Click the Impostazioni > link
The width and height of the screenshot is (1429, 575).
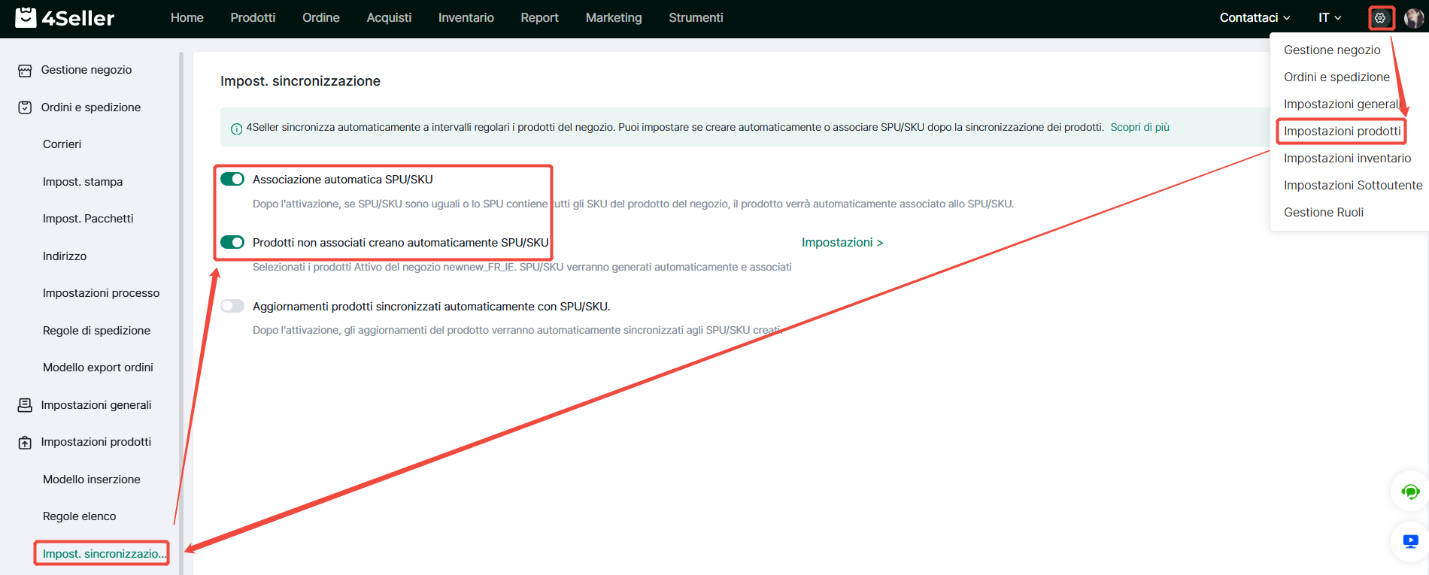(x=842, y=243)
